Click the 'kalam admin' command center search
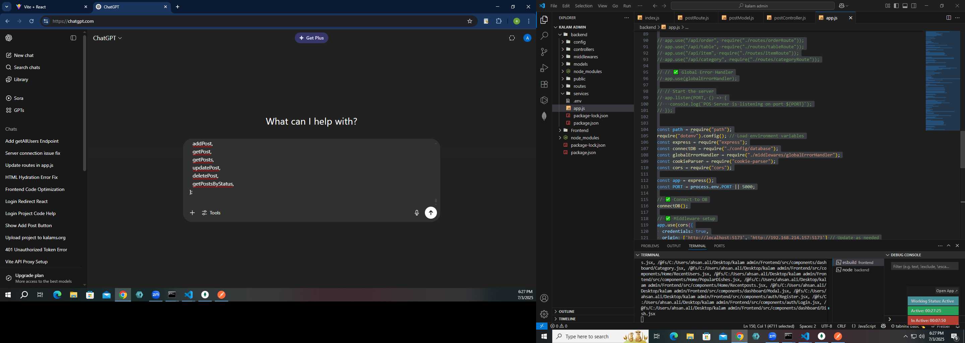965x343 pixels. (752, 6)
